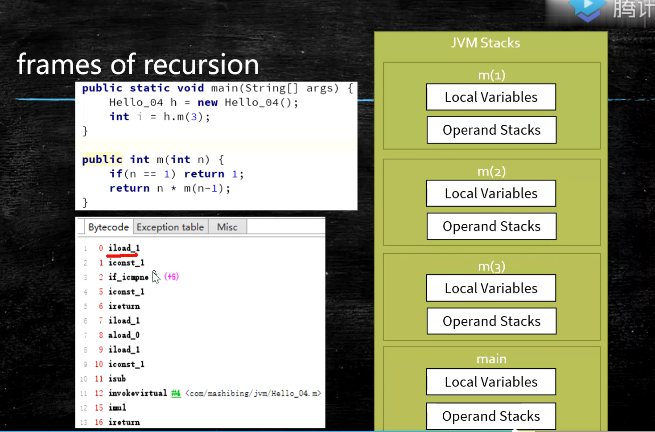The height and width of the screenshot is (432, 655).
Task: Click the (+5) jump offset label
Action: (x=172, y=276)
